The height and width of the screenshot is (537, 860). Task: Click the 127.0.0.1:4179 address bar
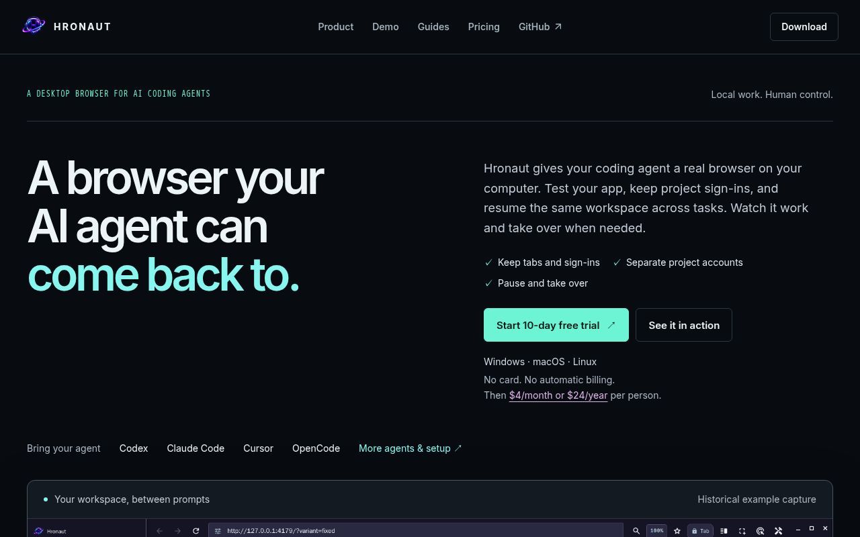[417, 530]
